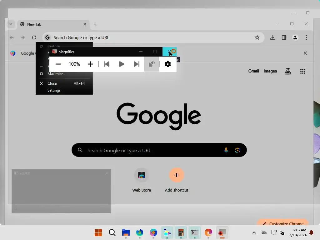The image size is (320, 240).
Task: Go to previous sentence in Magnifier reader
Action: pyautogui.click(x=107, y=64)
